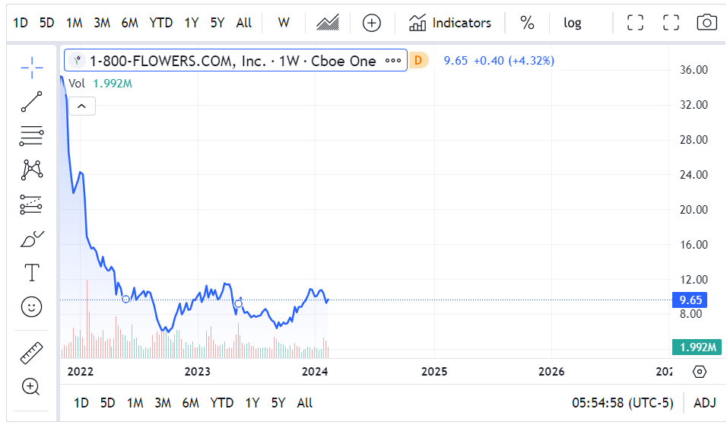Select the trend line drawing tool

click(x=31, y=102)
